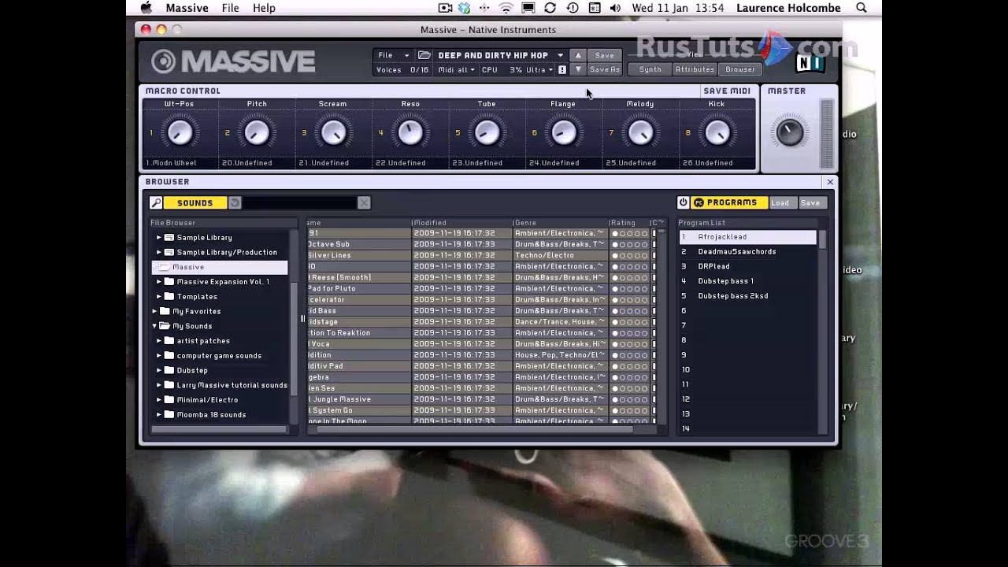Click the Sample Library folder icon
The height and width of the screenshot is (567, 1008).
[x=169, y=237]
